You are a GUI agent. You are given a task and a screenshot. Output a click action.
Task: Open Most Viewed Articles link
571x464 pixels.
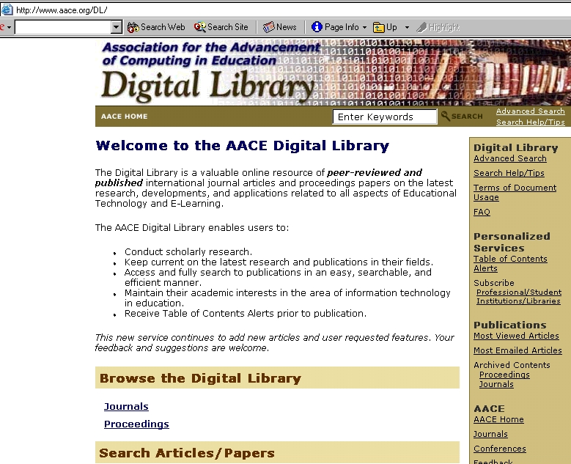tap(516, 336)
